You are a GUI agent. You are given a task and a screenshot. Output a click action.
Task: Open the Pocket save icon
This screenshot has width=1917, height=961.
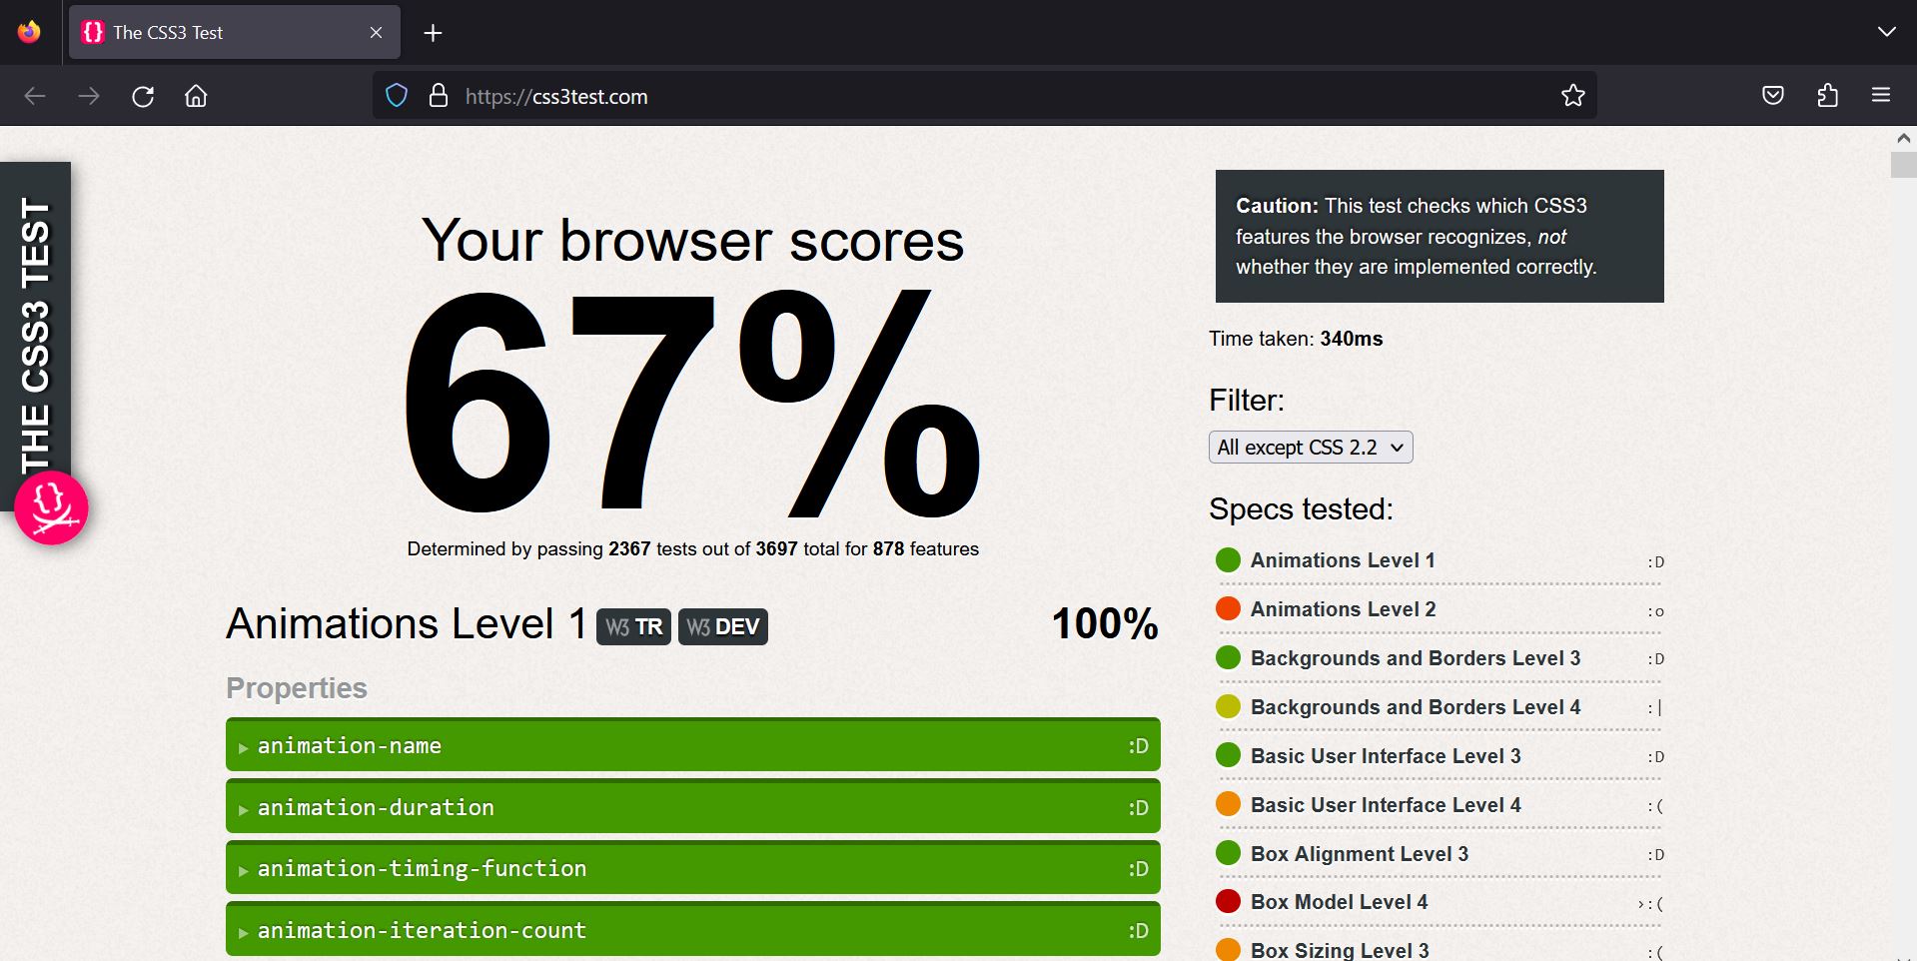click(1772, 96)
